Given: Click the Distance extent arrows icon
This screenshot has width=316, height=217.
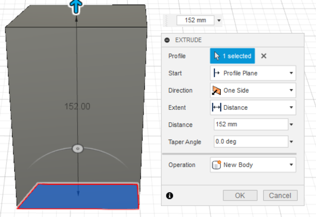Looking at the screenshot, I should (216, 108).
